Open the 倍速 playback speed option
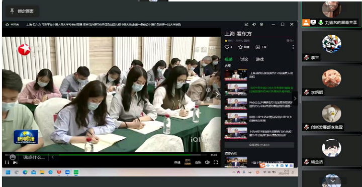The height and width of the screenshot is (187, 362). [177, 162]
